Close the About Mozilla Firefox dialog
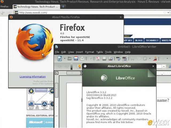This screenshot has width=171, height=128. click(121, 17)
